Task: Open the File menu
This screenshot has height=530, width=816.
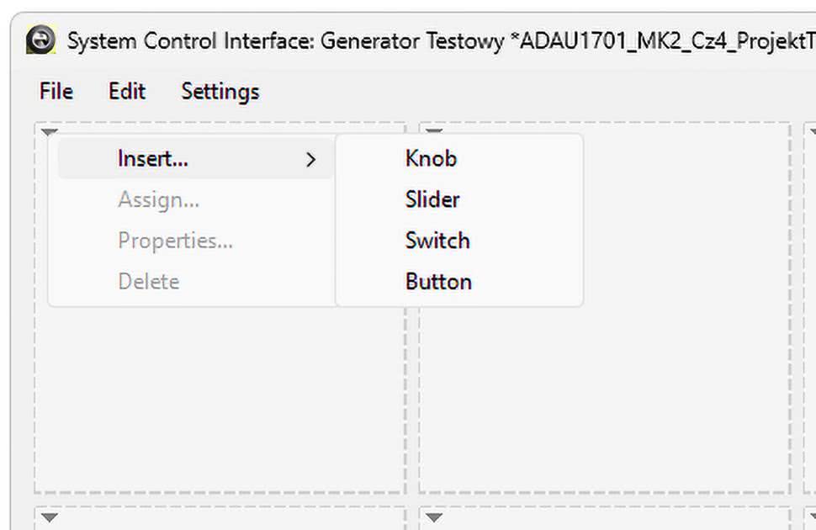Action: point(56,91)
